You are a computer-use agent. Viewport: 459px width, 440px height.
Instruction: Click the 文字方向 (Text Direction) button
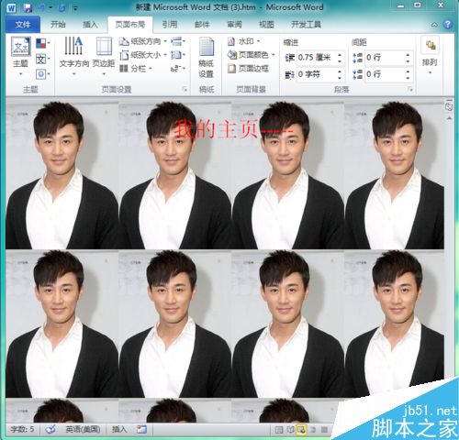pos(73,56)
